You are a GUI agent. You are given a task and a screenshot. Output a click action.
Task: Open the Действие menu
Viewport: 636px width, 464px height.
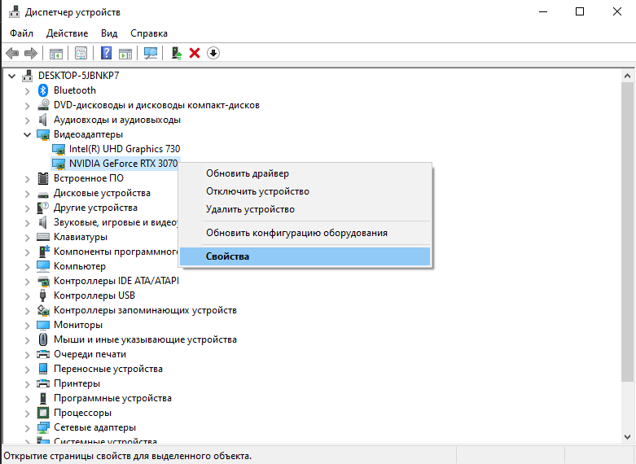tap(67, 33)
